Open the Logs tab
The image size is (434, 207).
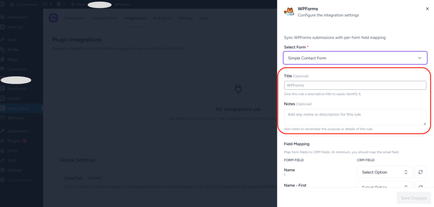tap(204, 18)
